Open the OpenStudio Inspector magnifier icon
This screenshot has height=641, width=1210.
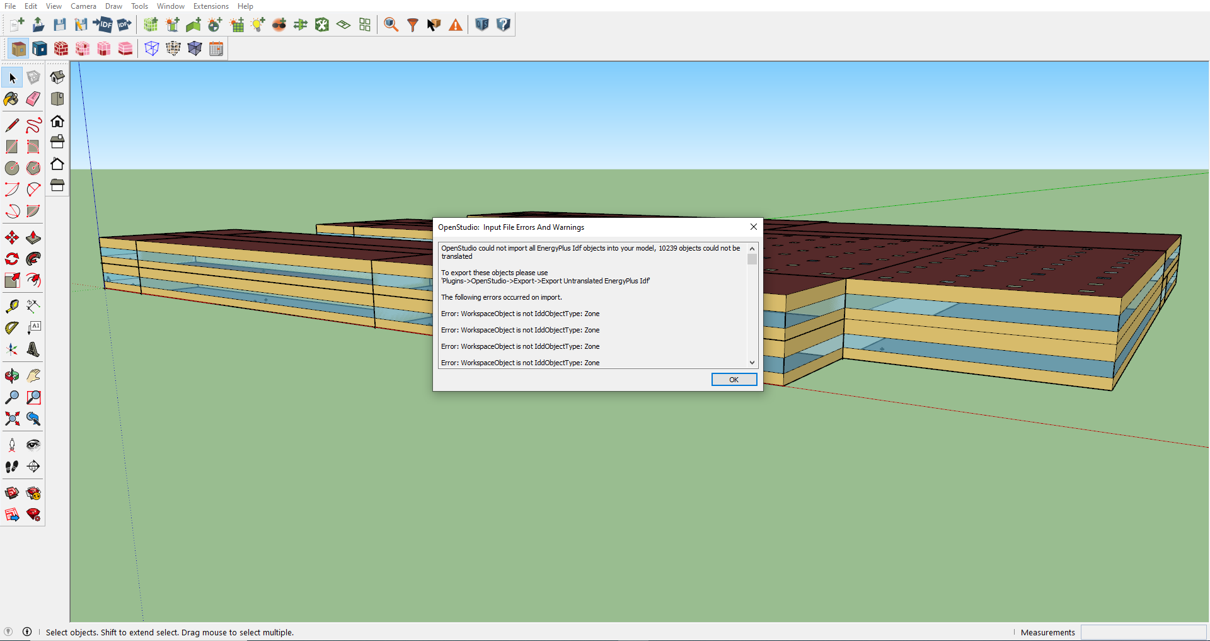(391, 25)
